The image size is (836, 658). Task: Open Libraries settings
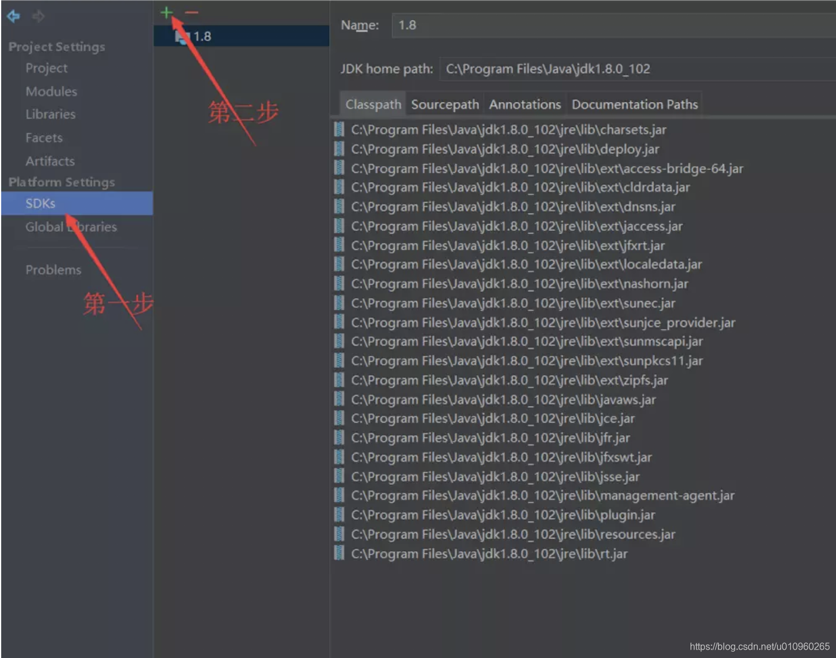pos(51,114)
